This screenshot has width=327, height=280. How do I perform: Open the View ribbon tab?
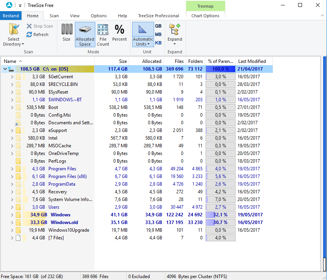coord(75,16)
